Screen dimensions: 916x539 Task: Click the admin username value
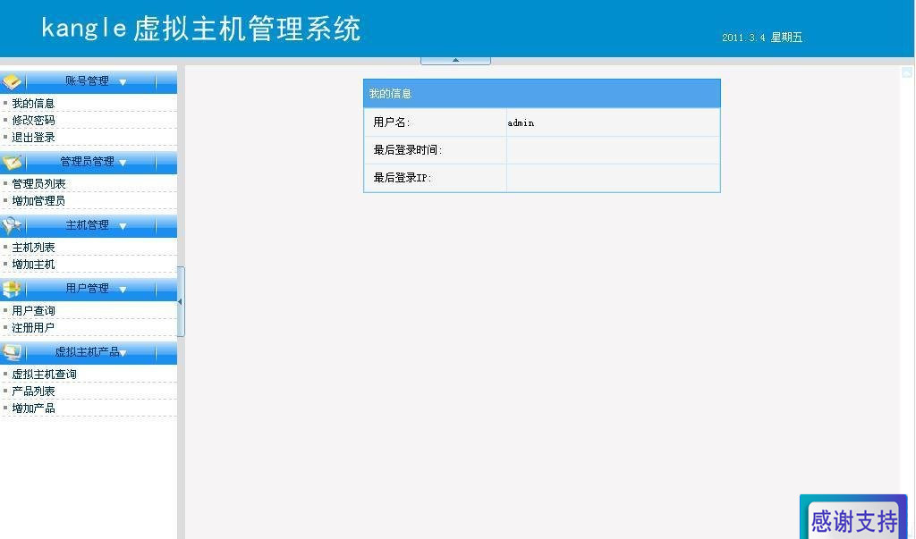(x=521, y=122)
